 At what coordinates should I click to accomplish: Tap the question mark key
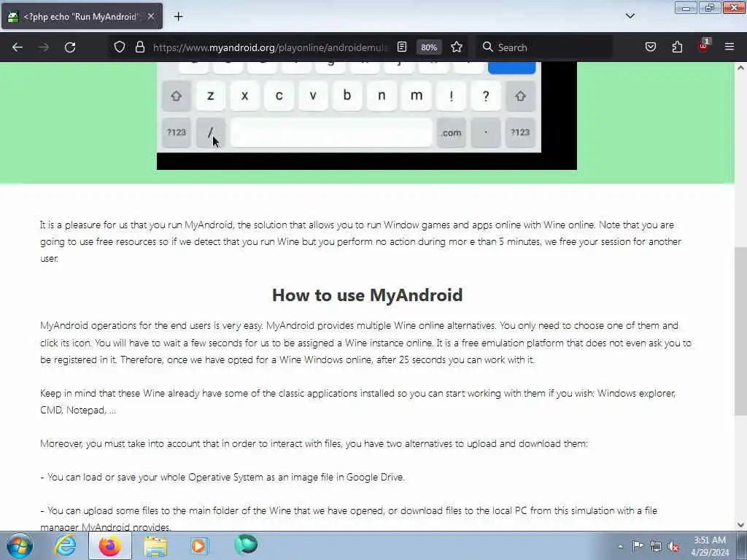486,96
